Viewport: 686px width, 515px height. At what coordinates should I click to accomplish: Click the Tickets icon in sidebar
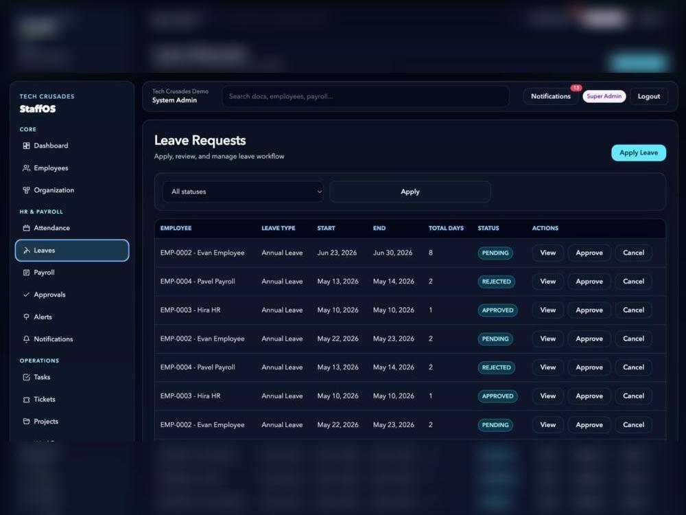click(x=26, y=400)
